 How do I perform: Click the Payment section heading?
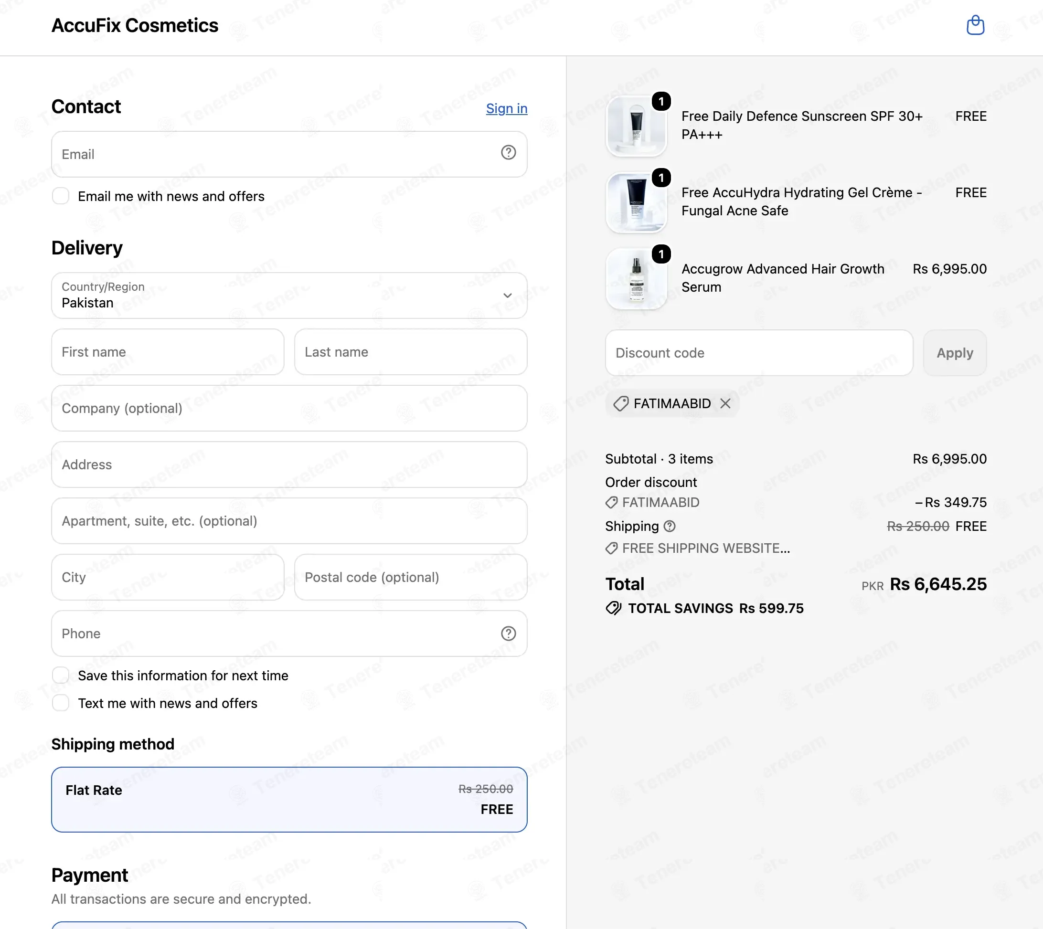[90, 875]
